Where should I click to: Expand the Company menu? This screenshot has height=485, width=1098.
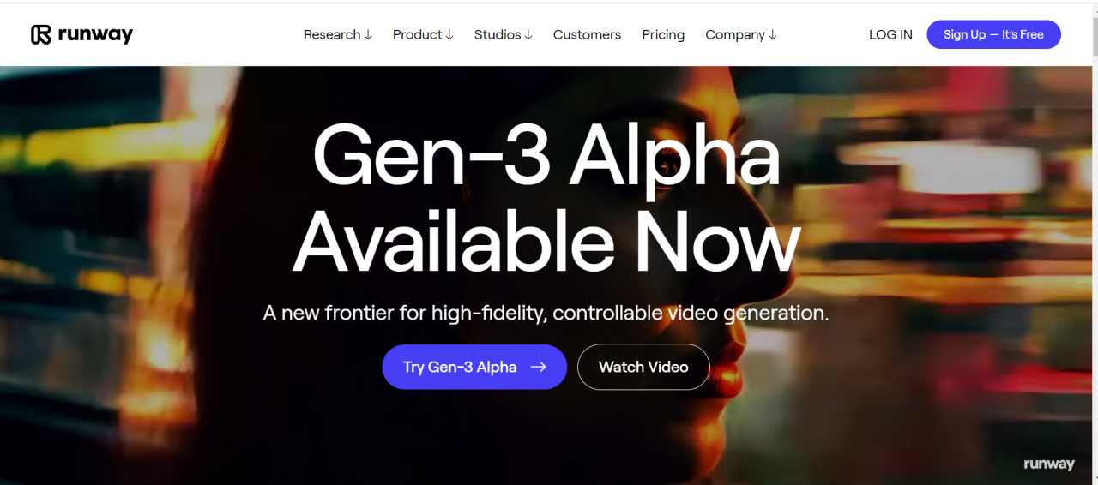pyautogui.click(x=741, y=34)
